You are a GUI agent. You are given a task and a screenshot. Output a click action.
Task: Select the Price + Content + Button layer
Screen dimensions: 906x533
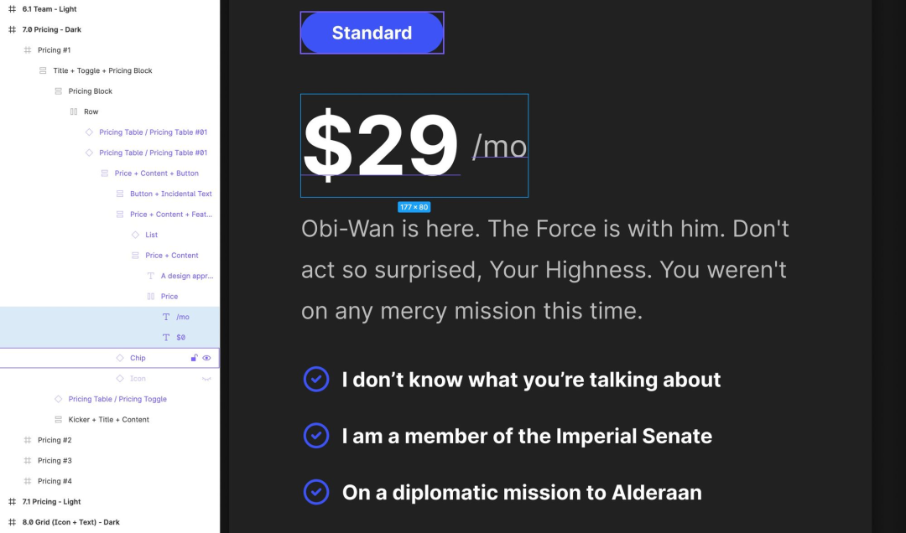point(157,173)
